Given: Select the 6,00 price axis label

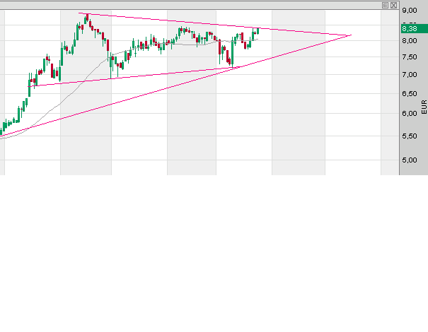Looking at the screenshot, I should click(409, 113).
